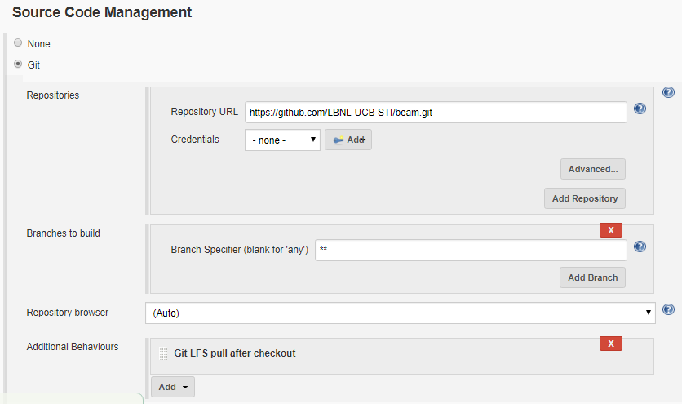Focus the Repository URL text field
Screen dimensions: 682x404
click(436, 113)
